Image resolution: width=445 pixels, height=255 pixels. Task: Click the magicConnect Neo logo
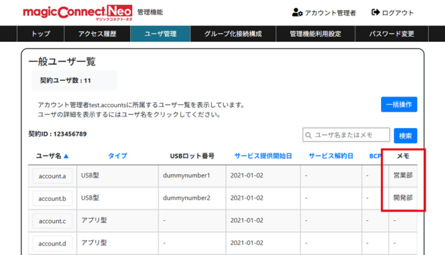tap(78, 13)
